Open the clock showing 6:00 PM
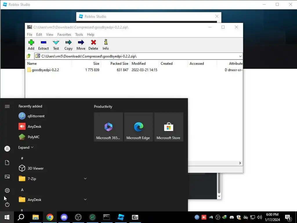This screenshot has height=223, width=297. coord(272,217)
